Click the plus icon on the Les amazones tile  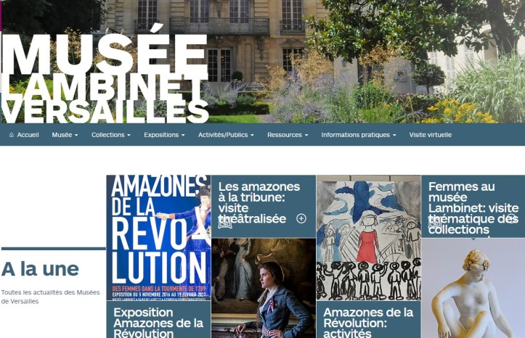click(x=301, y=218)
